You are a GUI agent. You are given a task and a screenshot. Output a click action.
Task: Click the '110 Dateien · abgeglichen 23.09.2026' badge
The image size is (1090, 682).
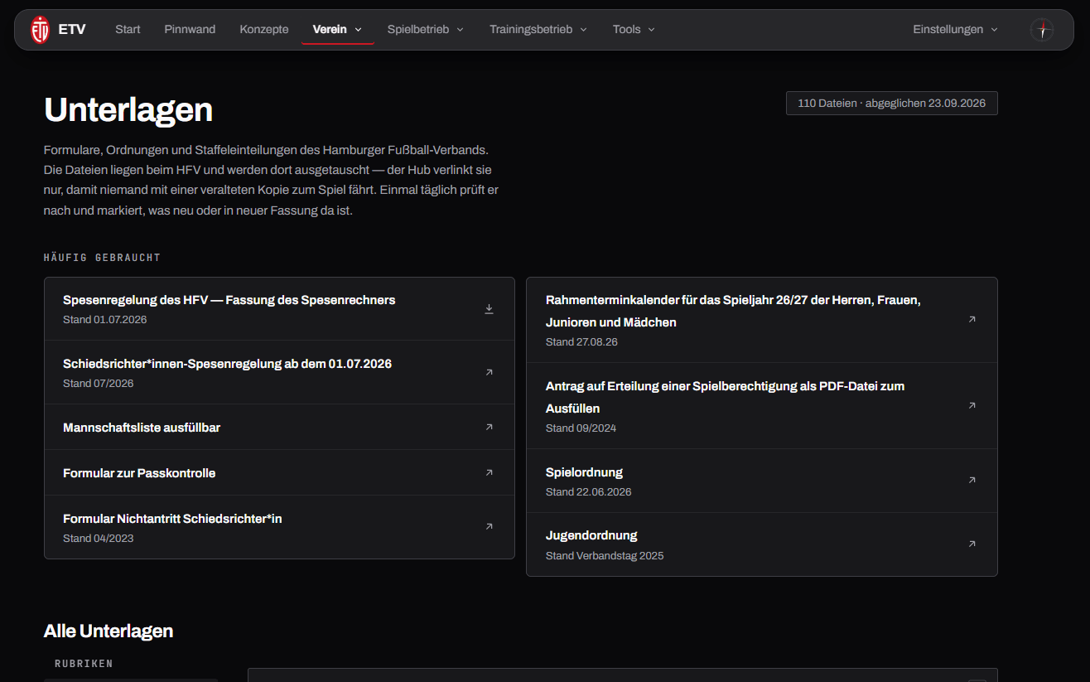click(x=891, y=104)
